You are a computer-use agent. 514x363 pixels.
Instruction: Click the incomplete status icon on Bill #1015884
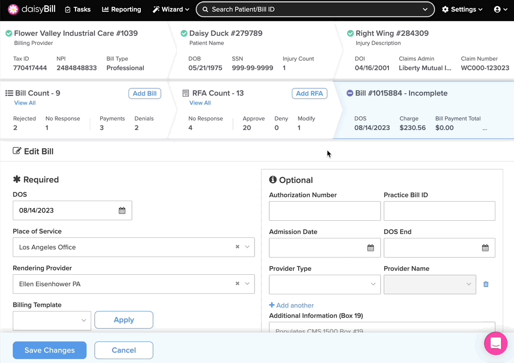pos(350,93)
